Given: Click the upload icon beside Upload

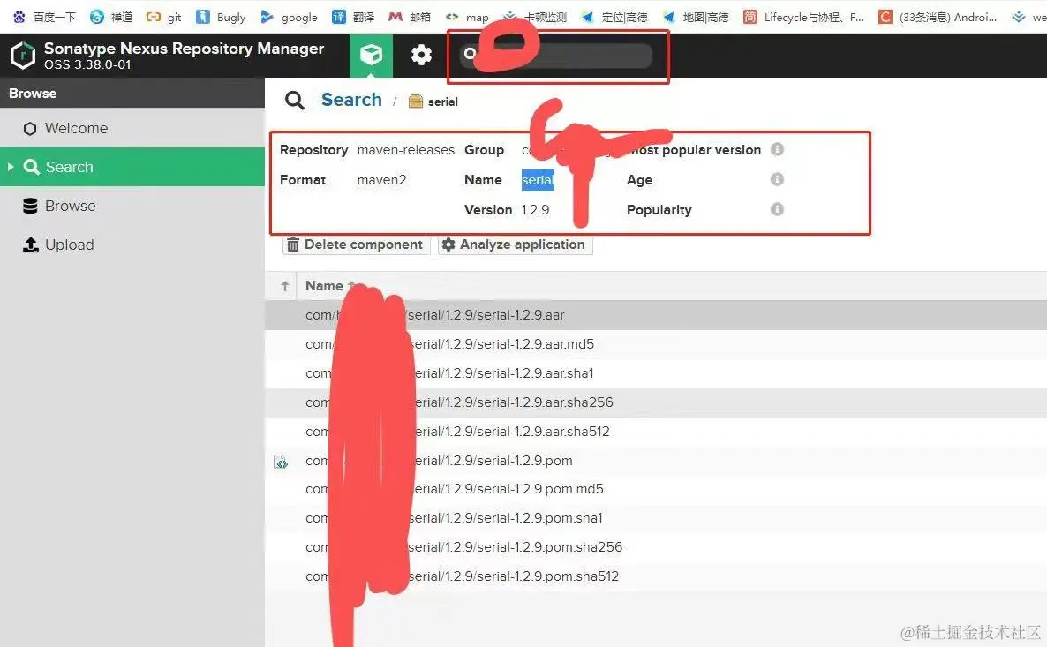Looking at the screenshot, I should tap(31, 245).
